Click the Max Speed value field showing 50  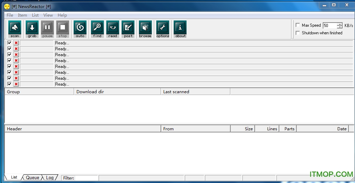tap(330, 26)
